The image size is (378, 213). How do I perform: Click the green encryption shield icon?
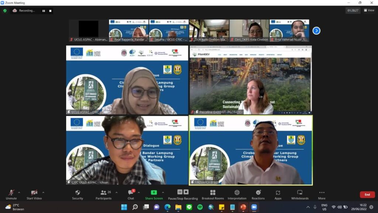(x=5, y=11)
